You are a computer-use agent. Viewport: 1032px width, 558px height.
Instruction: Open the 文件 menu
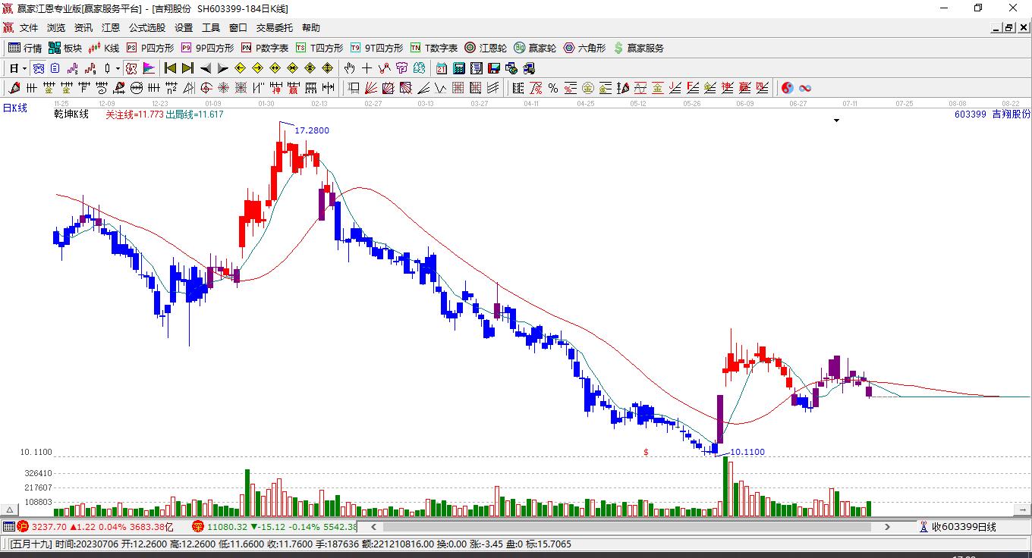pos(29,28)
